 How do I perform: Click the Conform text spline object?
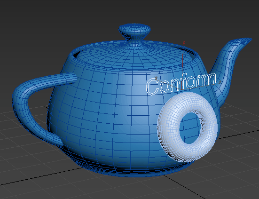[x=181, y=84]
